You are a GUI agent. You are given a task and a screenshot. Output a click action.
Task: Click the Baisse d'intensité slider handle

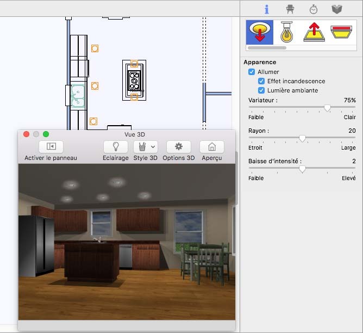coord(302,169)
